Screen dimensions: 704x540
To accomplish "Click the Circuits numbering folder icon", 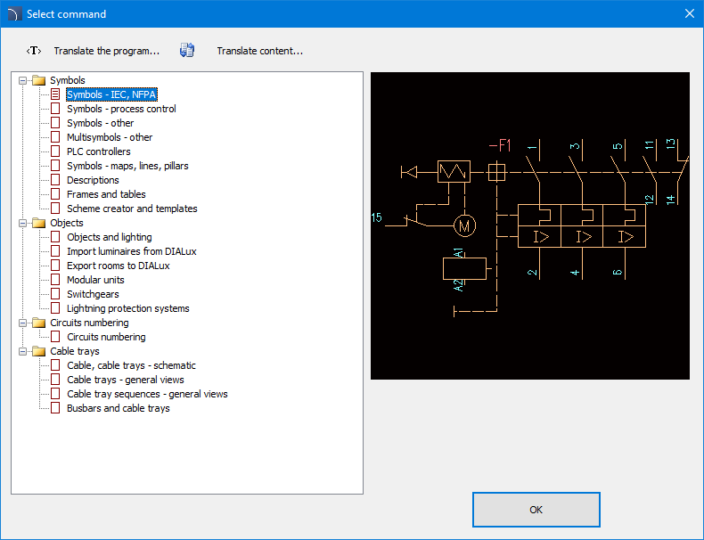I will coord(38,323).
